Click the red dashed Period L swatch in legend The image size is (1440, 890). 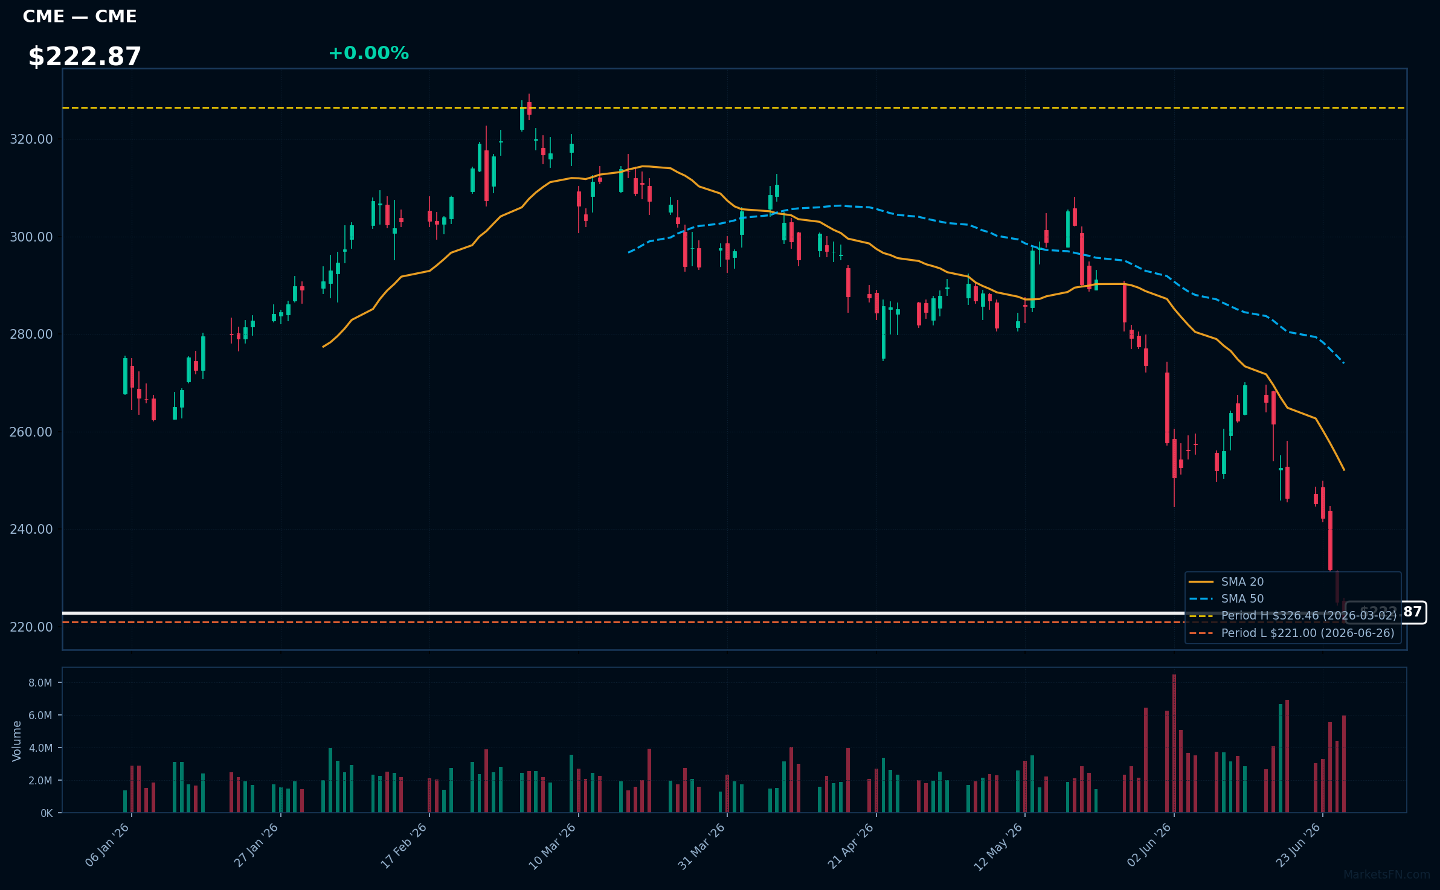coord(1201,633)
